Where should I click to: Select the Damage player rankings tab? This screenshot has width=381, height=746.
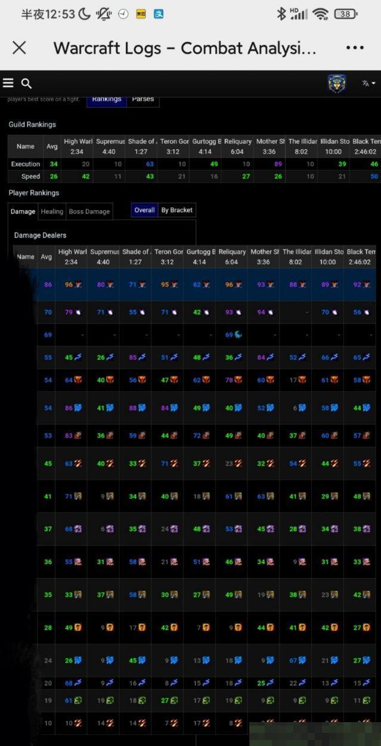coord(23,211)
